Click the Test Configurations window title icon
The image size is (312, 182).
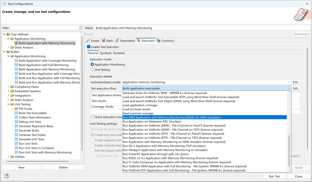point(4,4)
